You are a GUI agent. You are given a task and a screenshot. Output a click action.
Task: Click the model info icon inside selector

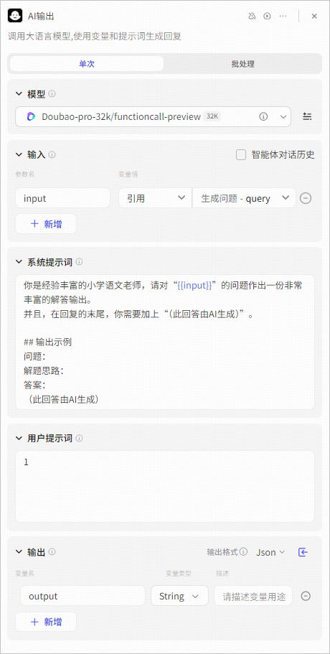pos(263,117)
